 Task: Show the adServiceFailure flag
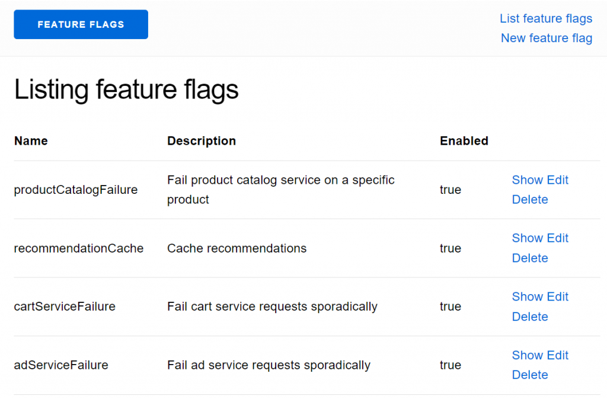click(x=527, y=355)
